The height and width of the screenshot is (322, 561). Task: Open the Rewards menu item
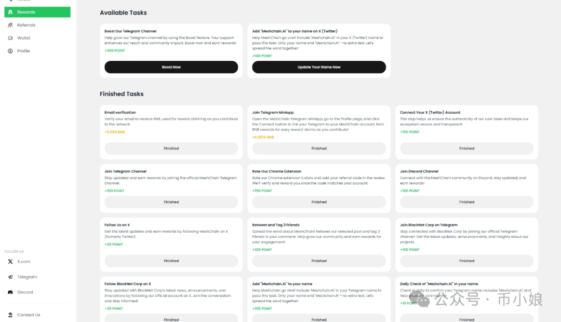click(x=37, y=12)
